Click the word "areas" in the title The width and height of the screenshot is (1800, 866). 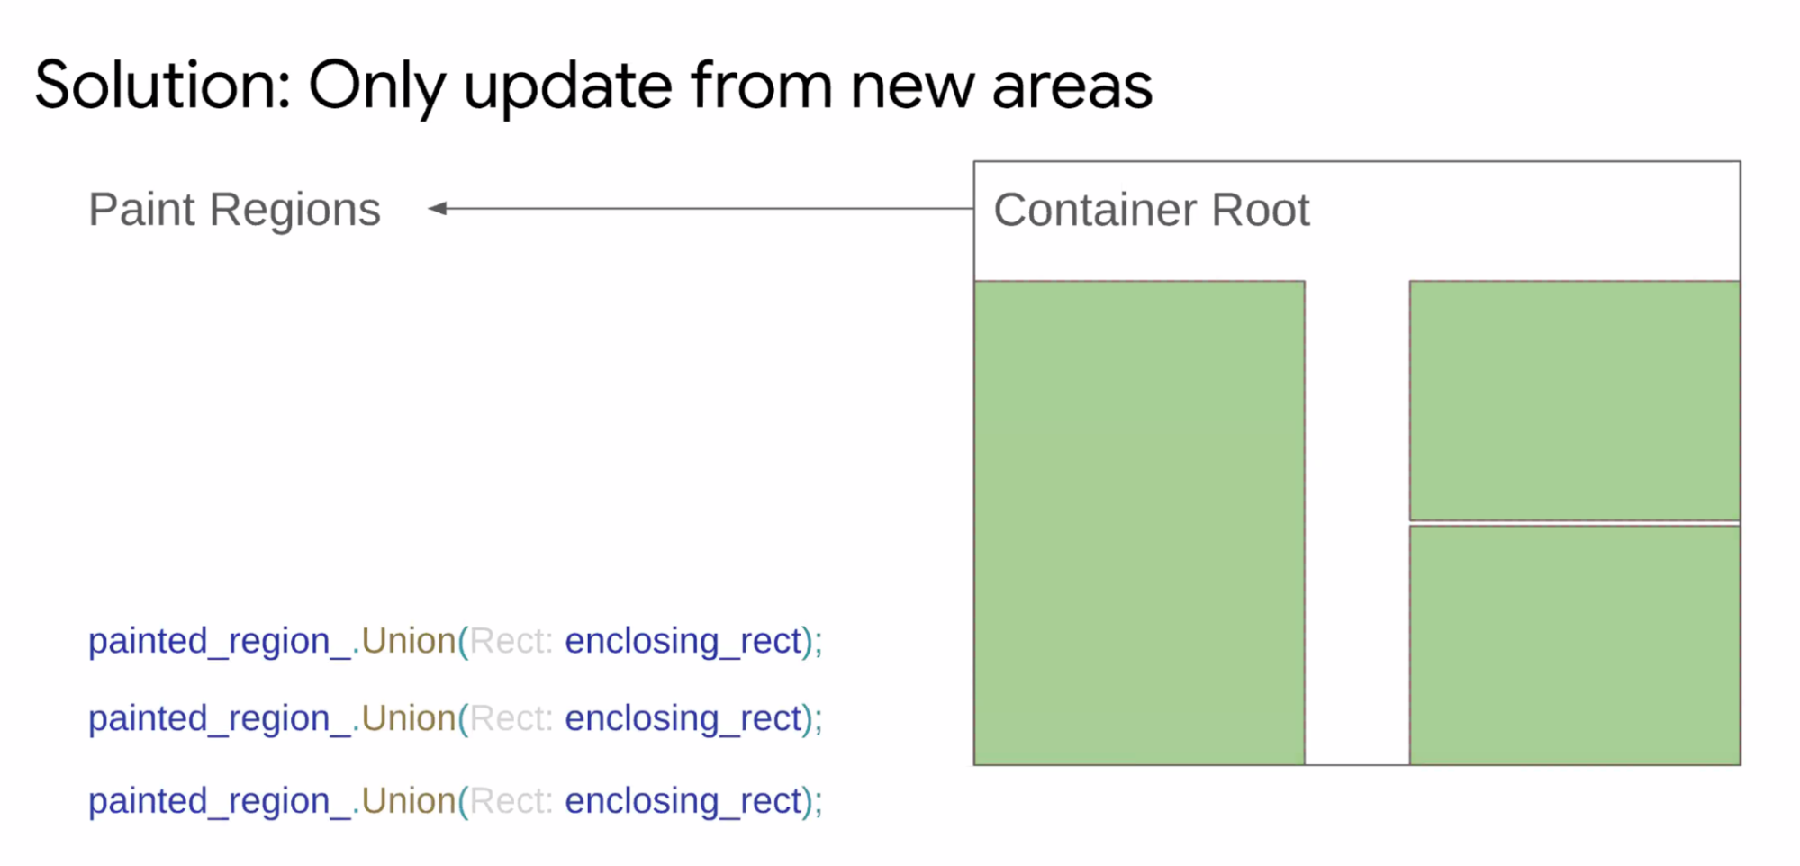(x=1072, y=86)
